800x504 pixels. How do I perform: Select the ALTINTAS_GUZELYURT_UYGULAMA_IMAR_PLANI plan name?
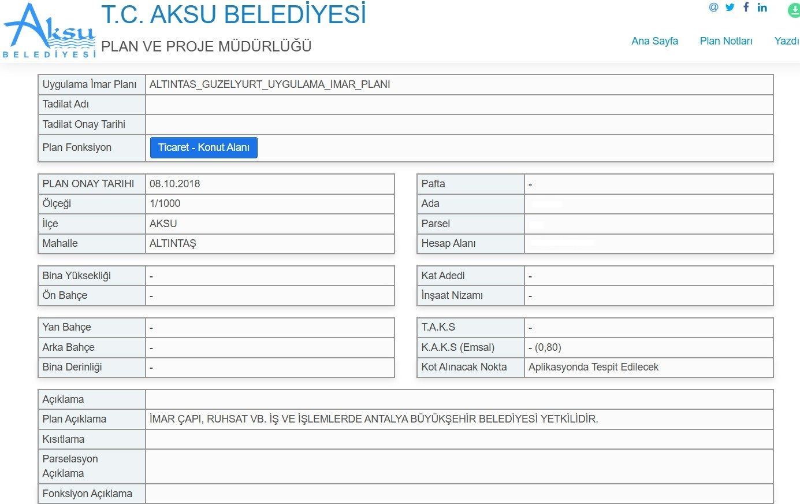click(x=270, y=84)
